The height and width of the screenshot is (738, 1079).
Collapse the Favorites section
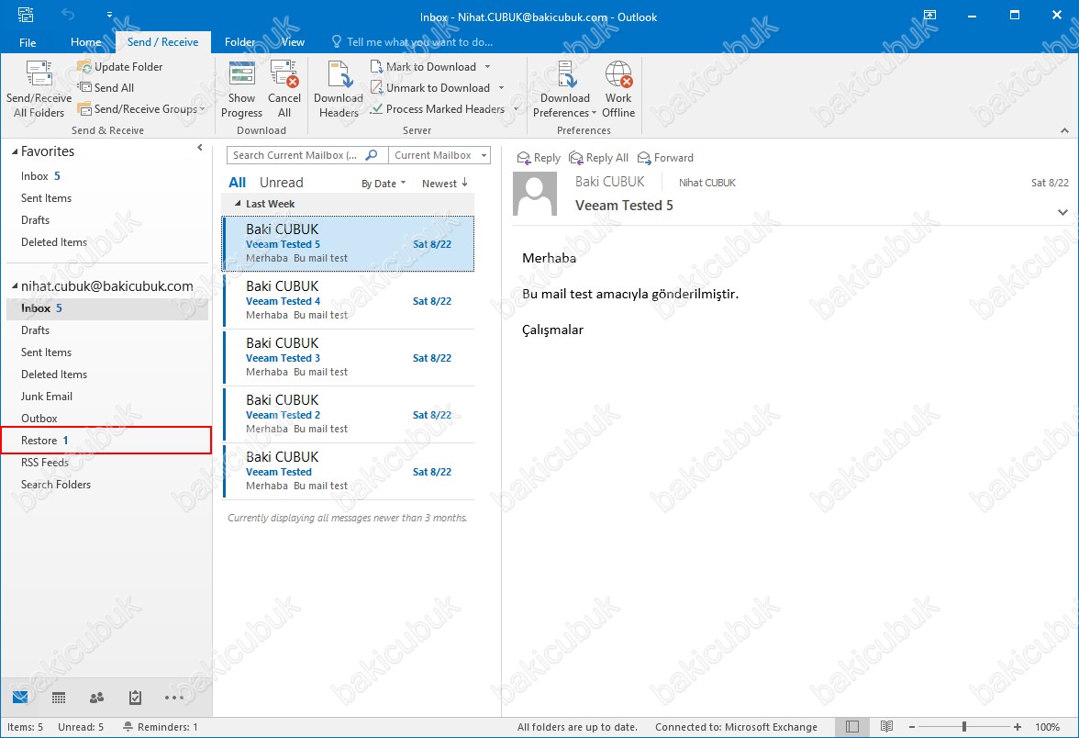[15, 151]
